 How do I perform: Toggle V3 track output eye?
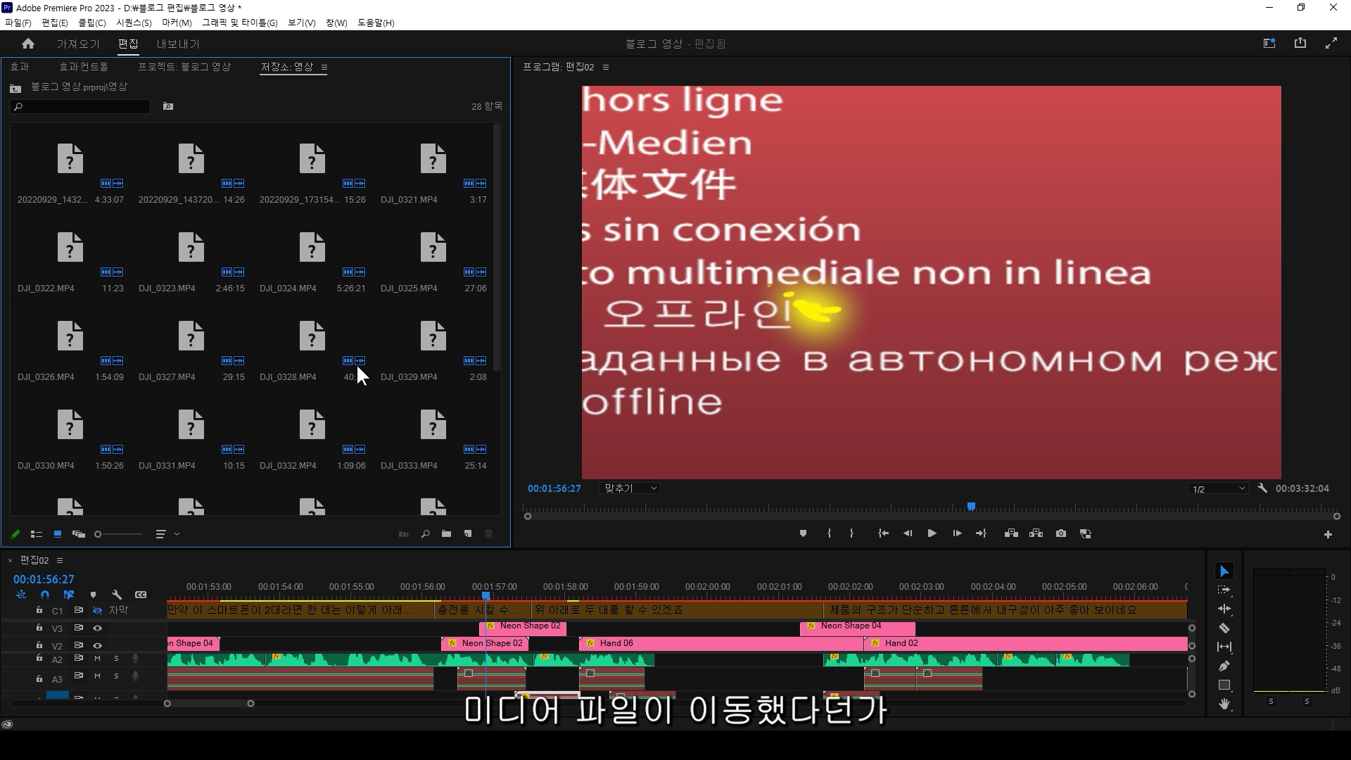point(98,628)
